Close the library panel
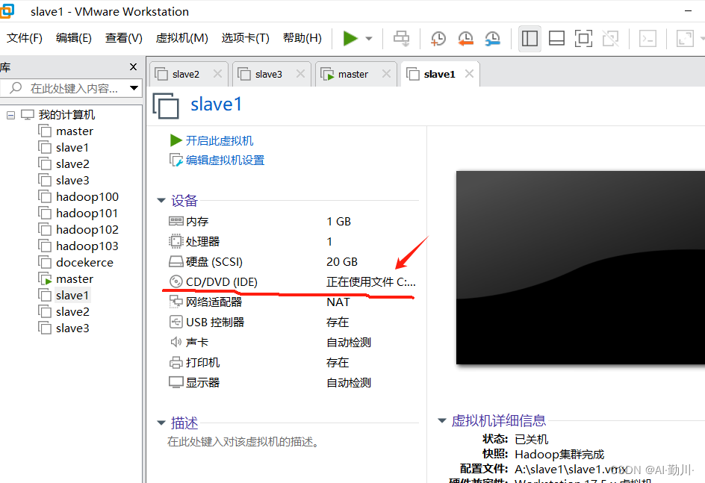The width and height of the screenshot is (705, 483). pos(133,67)
